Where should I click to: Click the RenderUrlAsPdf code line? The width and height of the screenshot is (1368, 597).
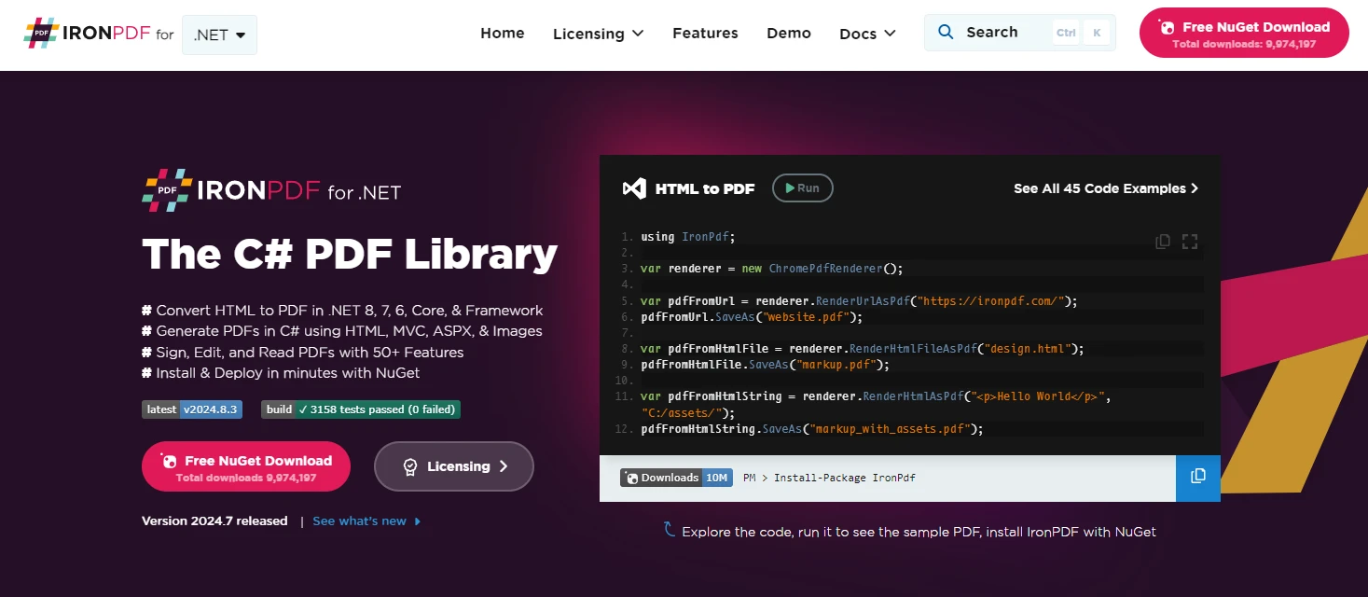pyautogui.click(x=859, y=301)
